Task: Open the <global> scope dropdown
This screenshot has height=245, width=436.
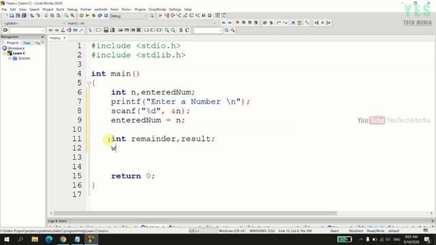Action: (34, 23)
